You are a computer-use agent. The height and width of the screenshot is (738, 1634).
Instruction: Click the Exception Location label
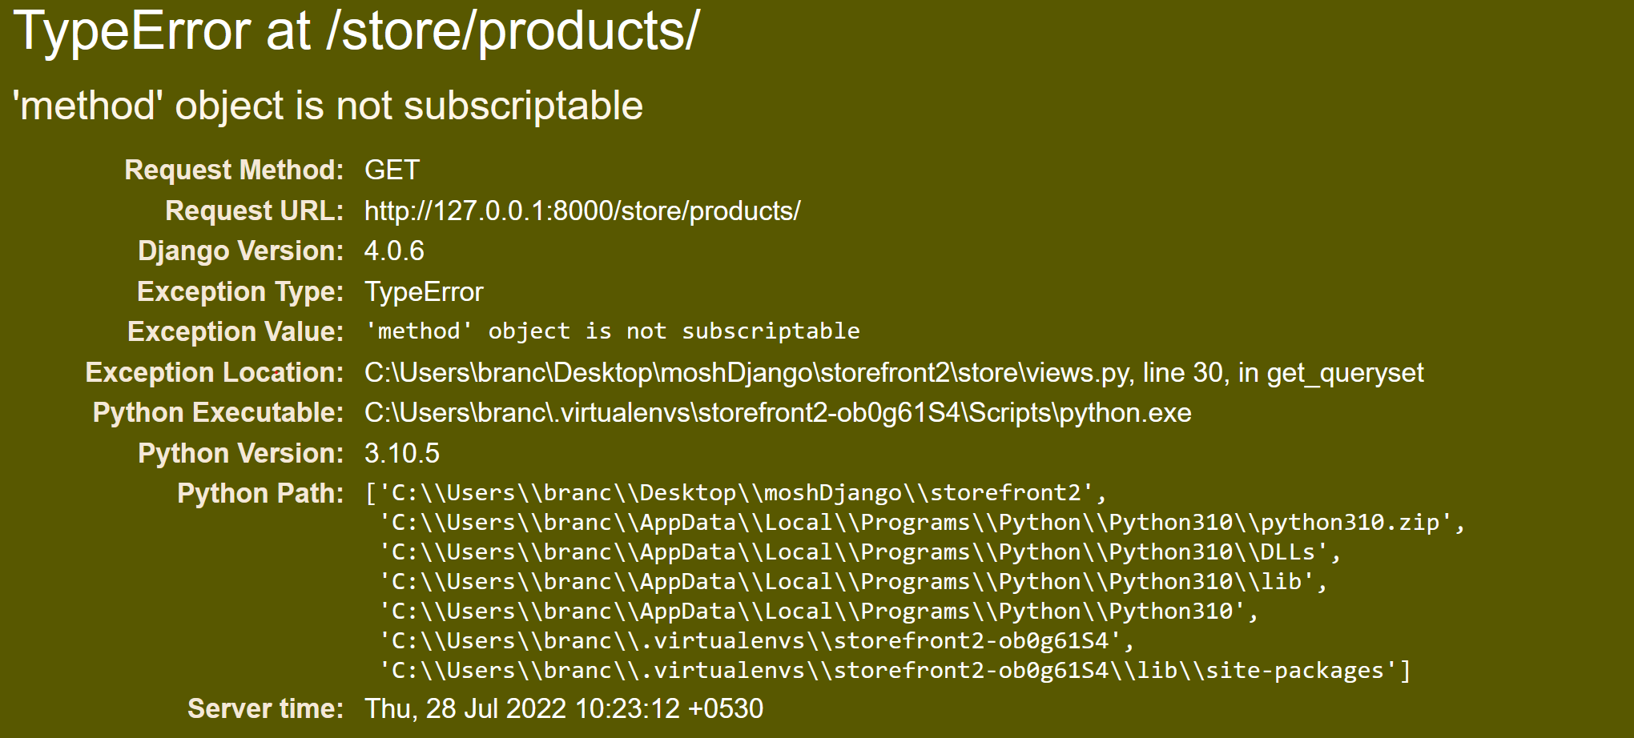[215, 373]
